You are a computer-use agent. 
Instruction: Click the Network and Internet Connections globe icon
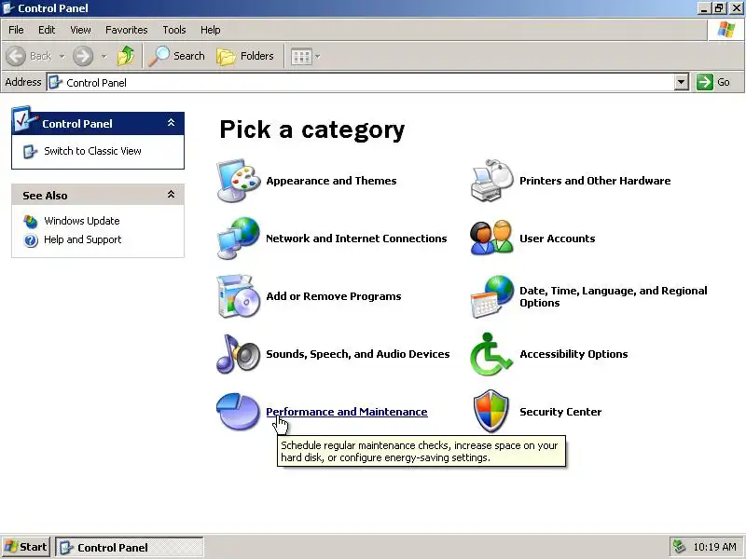pos(239,239)
